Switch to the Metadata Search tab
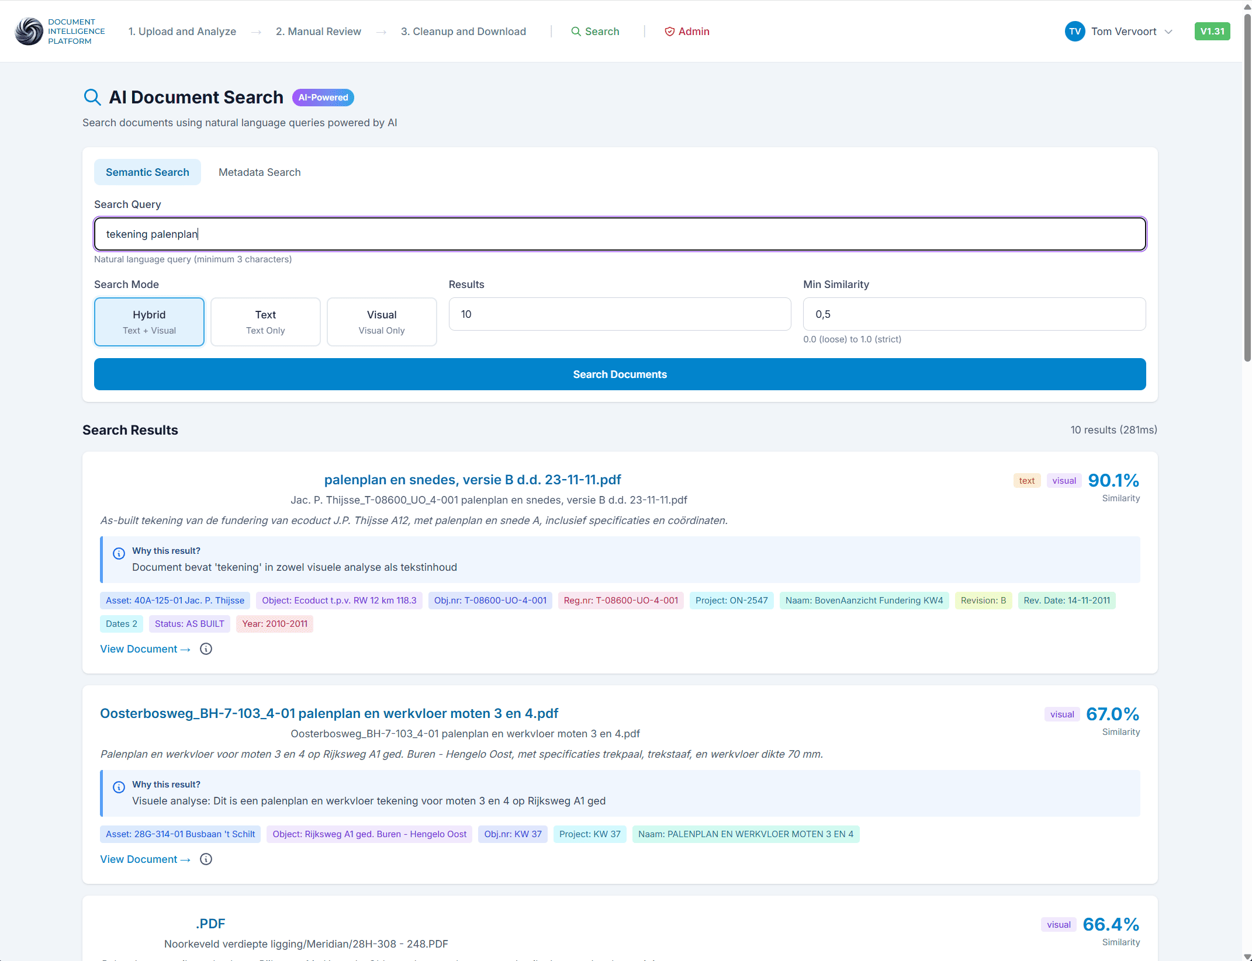The height and width of the screenshot is (961, 1252). click(x=259, y=172)
